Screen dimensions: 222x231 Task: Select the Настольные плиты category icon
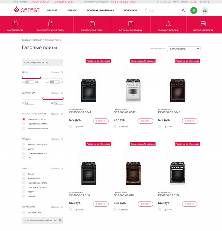pyautogui.click(x=203, y=24)
